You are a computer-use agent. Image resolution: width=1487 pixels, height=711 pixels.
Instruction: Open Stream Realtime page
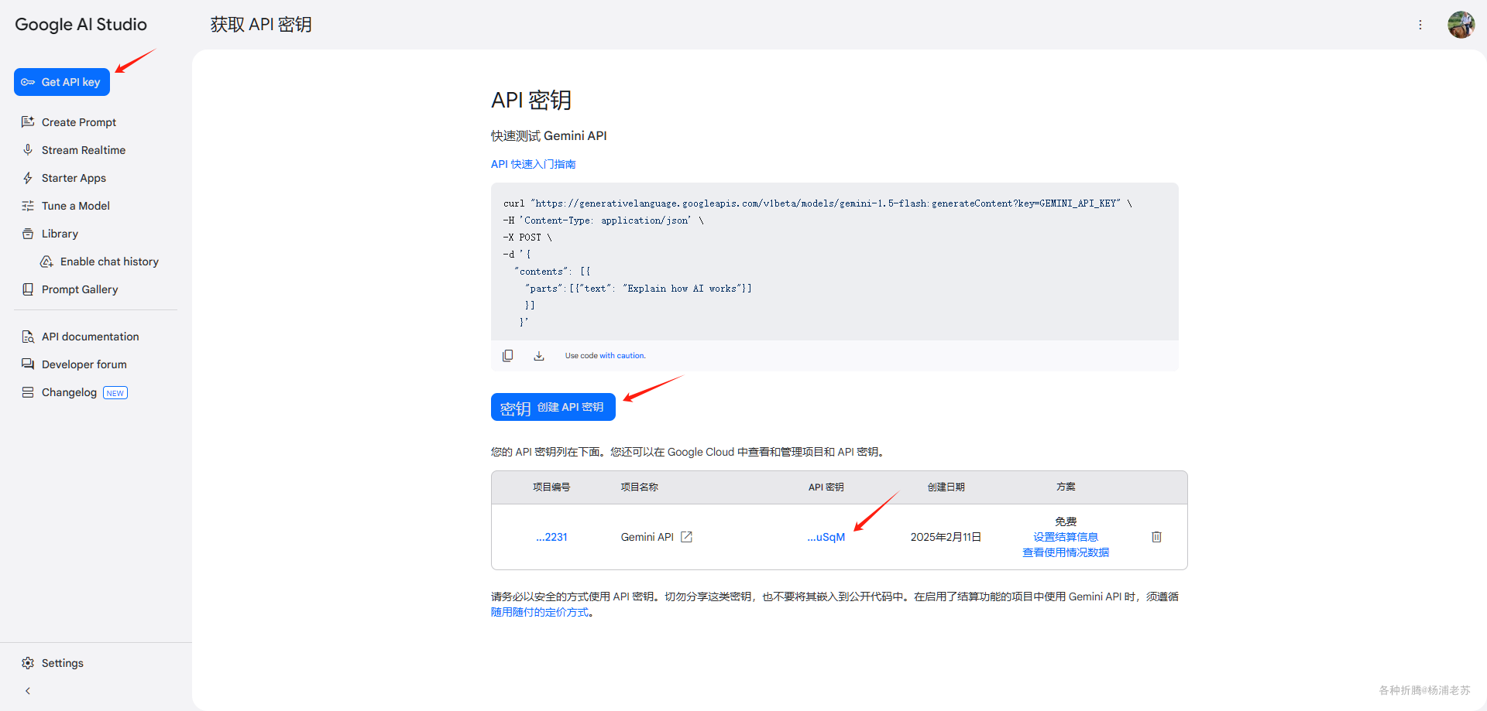tap(83, 150)
